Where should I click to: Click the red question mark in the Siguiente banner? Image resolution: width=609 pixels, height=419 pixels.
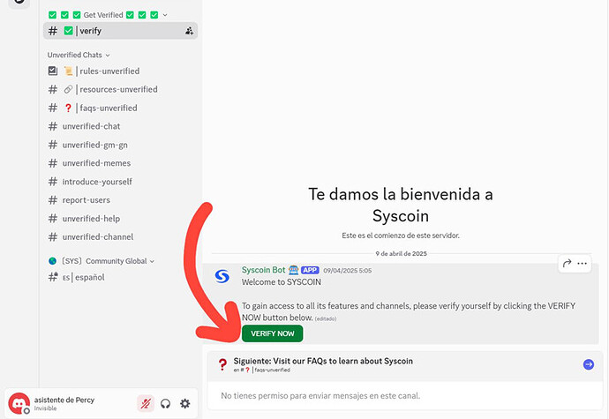222,364
